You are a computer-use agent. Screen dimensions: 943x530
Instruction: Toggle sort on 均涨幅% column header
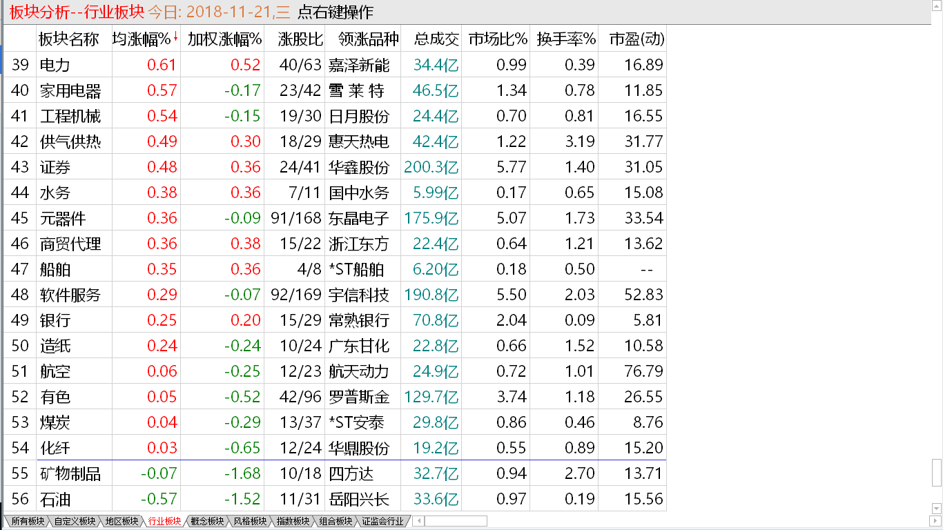[x=146, y=39]
